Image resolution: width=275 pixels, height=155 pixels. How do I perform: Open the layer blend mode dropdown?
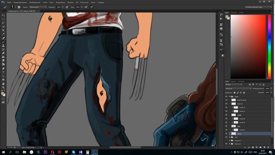tap(238, 89)
